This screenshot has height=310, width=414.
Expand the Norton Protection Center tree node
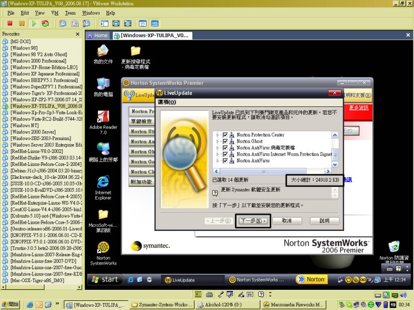(x=218, y=135)
